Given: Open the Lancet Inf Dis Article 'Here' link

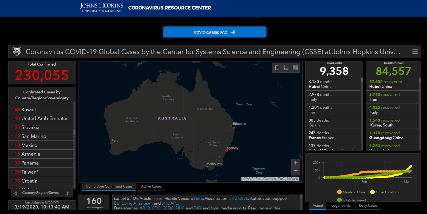Looking at the screenshot, I should click(158, 199).
